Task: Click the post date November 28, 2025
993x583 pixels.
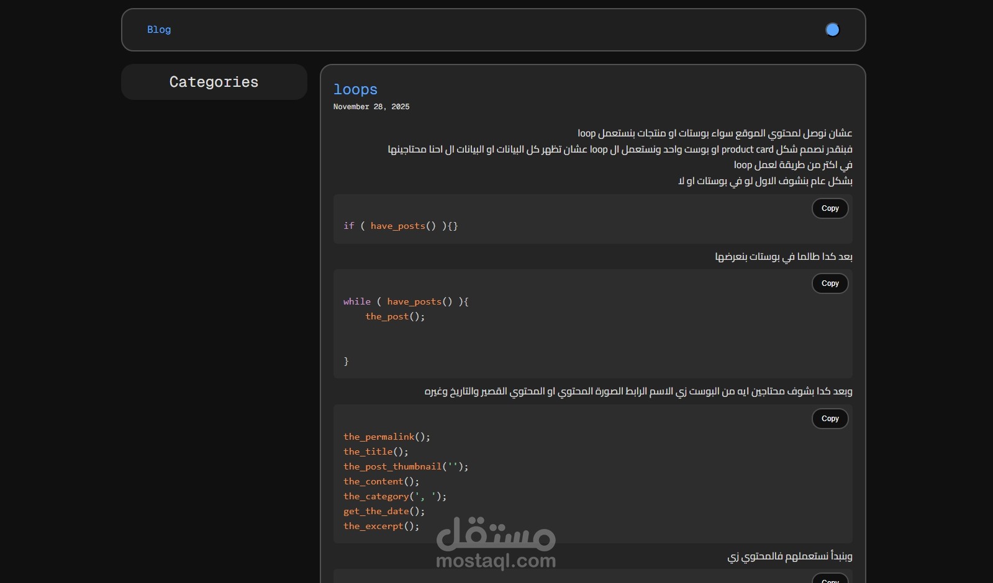Action: tap(371, 107)
